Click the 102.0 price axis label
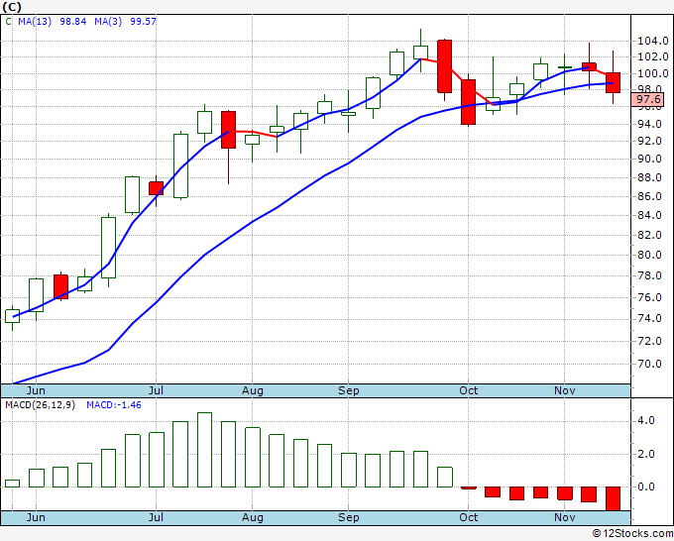The image size is (674, 541). tap(652, 56)
